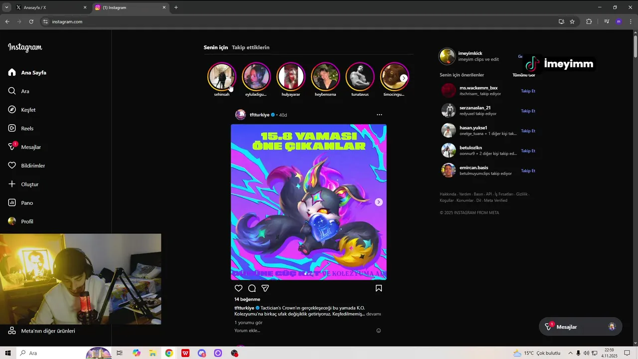Select the (1) Instagram browser tab
This screenshot has height=359, width=638.
click(131, 7)
